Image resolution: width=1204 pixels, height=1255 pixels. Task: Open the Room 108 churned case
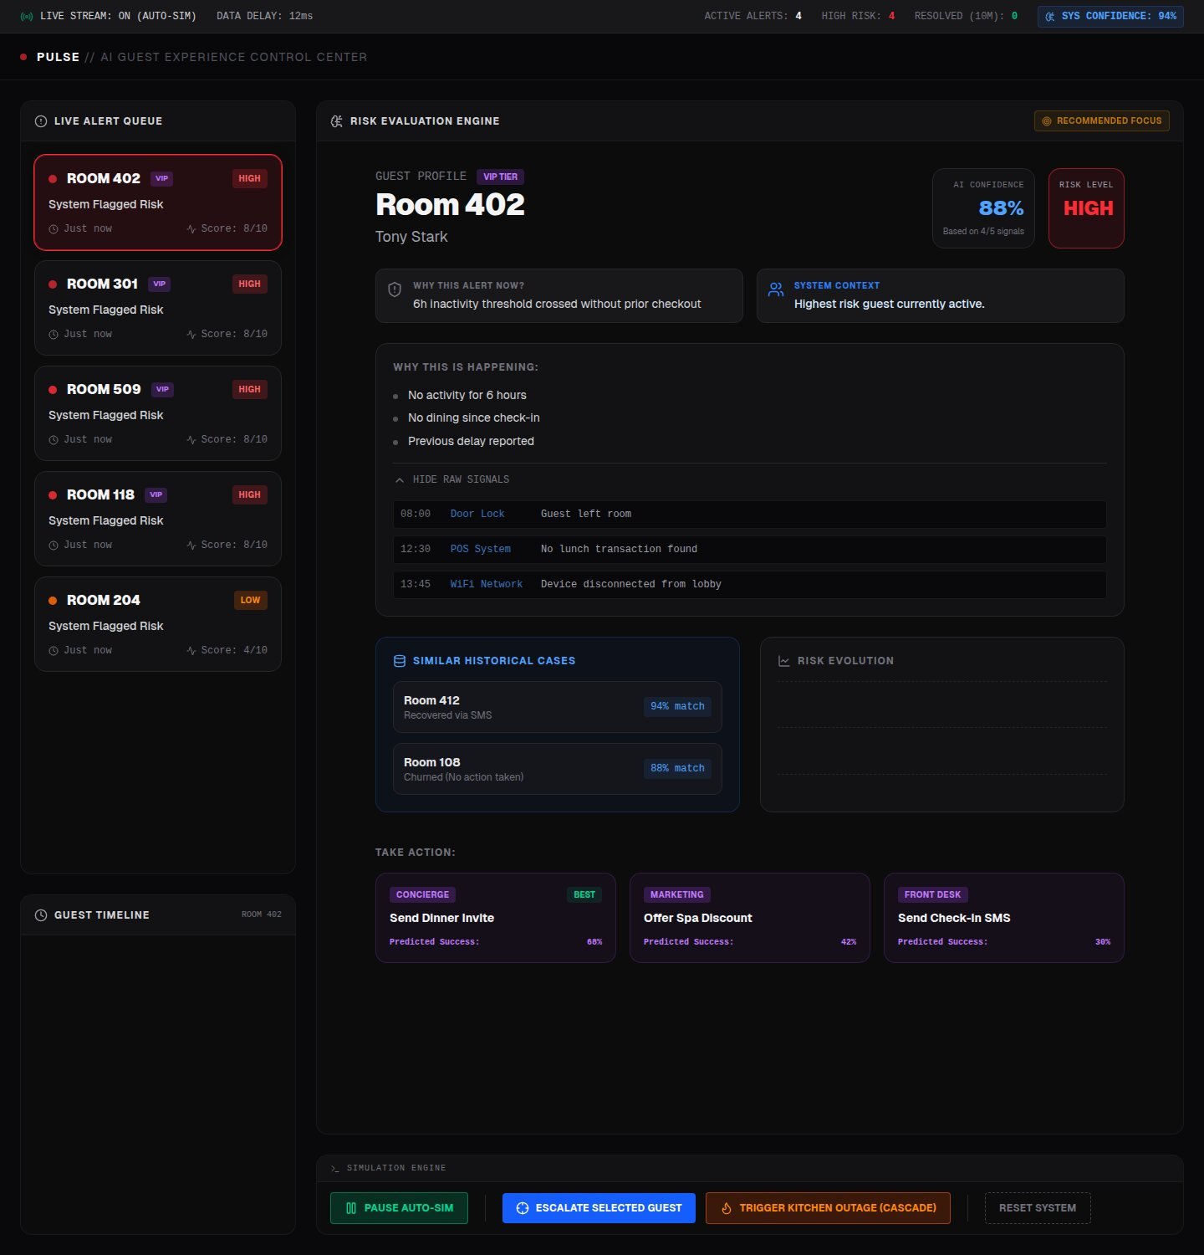pos(558,769)
